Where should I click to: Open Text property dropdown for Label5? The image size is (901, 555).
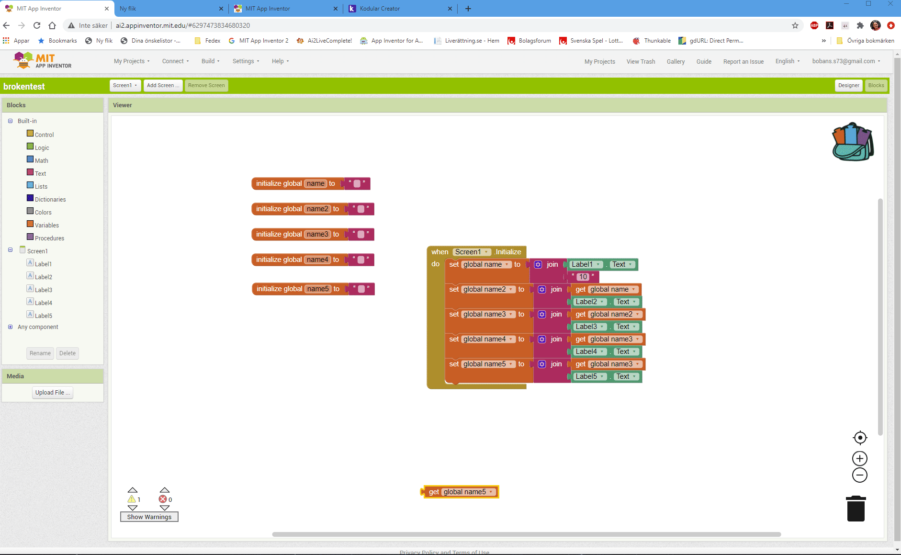point(627,376)
